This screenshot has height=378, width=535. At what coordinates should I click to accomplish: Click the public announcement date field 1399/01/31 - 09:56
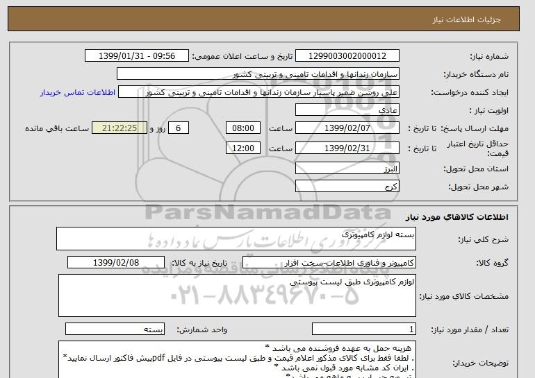click(137, 56)
